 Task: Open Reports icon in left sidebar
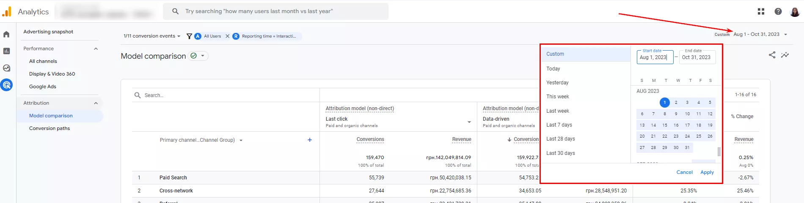tap(6, 51)
